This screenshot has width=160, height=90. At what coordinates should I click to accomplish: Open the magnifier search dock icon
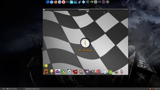coord(107,2)
